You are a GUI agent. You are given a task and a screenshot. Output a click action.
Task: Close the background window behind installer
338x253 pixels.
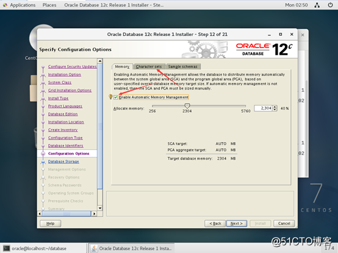[x=303, y=35]
